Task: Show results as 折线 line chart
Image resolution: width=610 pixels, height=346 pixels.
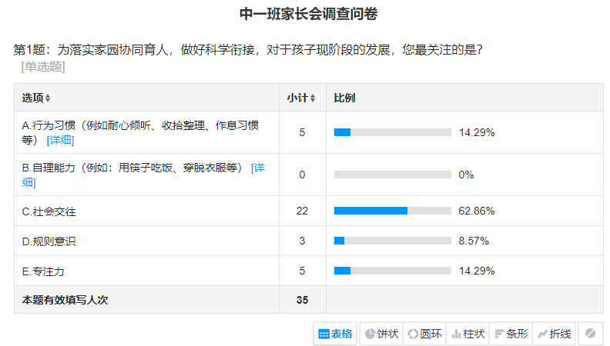Action: (x=555, y=334)
